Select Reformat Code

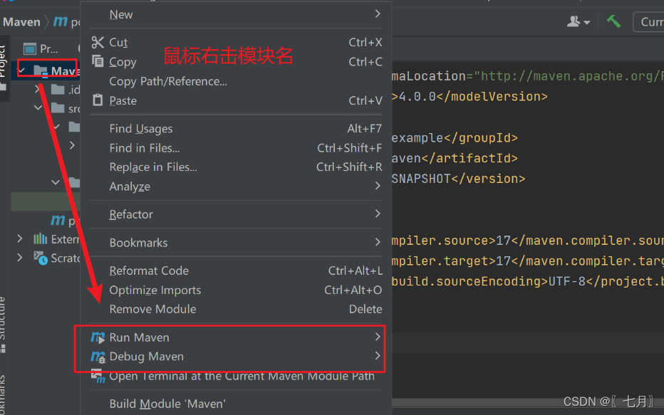[236, 270]
